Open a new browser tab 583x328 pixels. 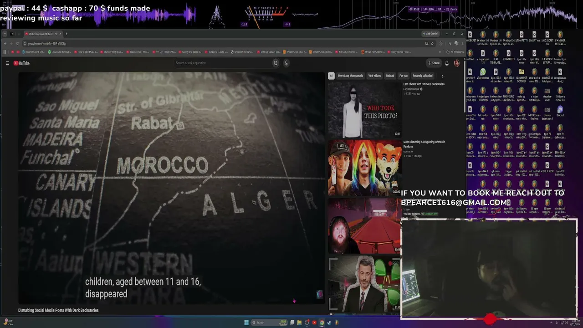pos(66,34)
